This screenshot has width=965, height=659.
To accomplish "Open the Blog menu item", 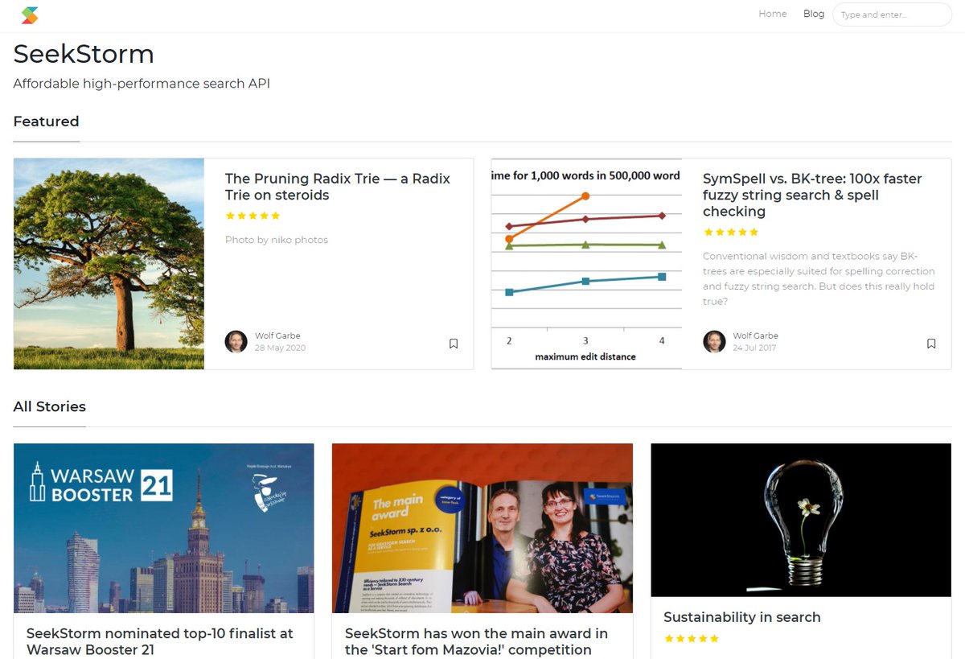I will 813,14.
